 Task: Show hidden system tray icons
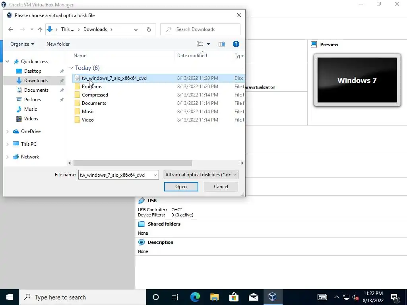336,297
